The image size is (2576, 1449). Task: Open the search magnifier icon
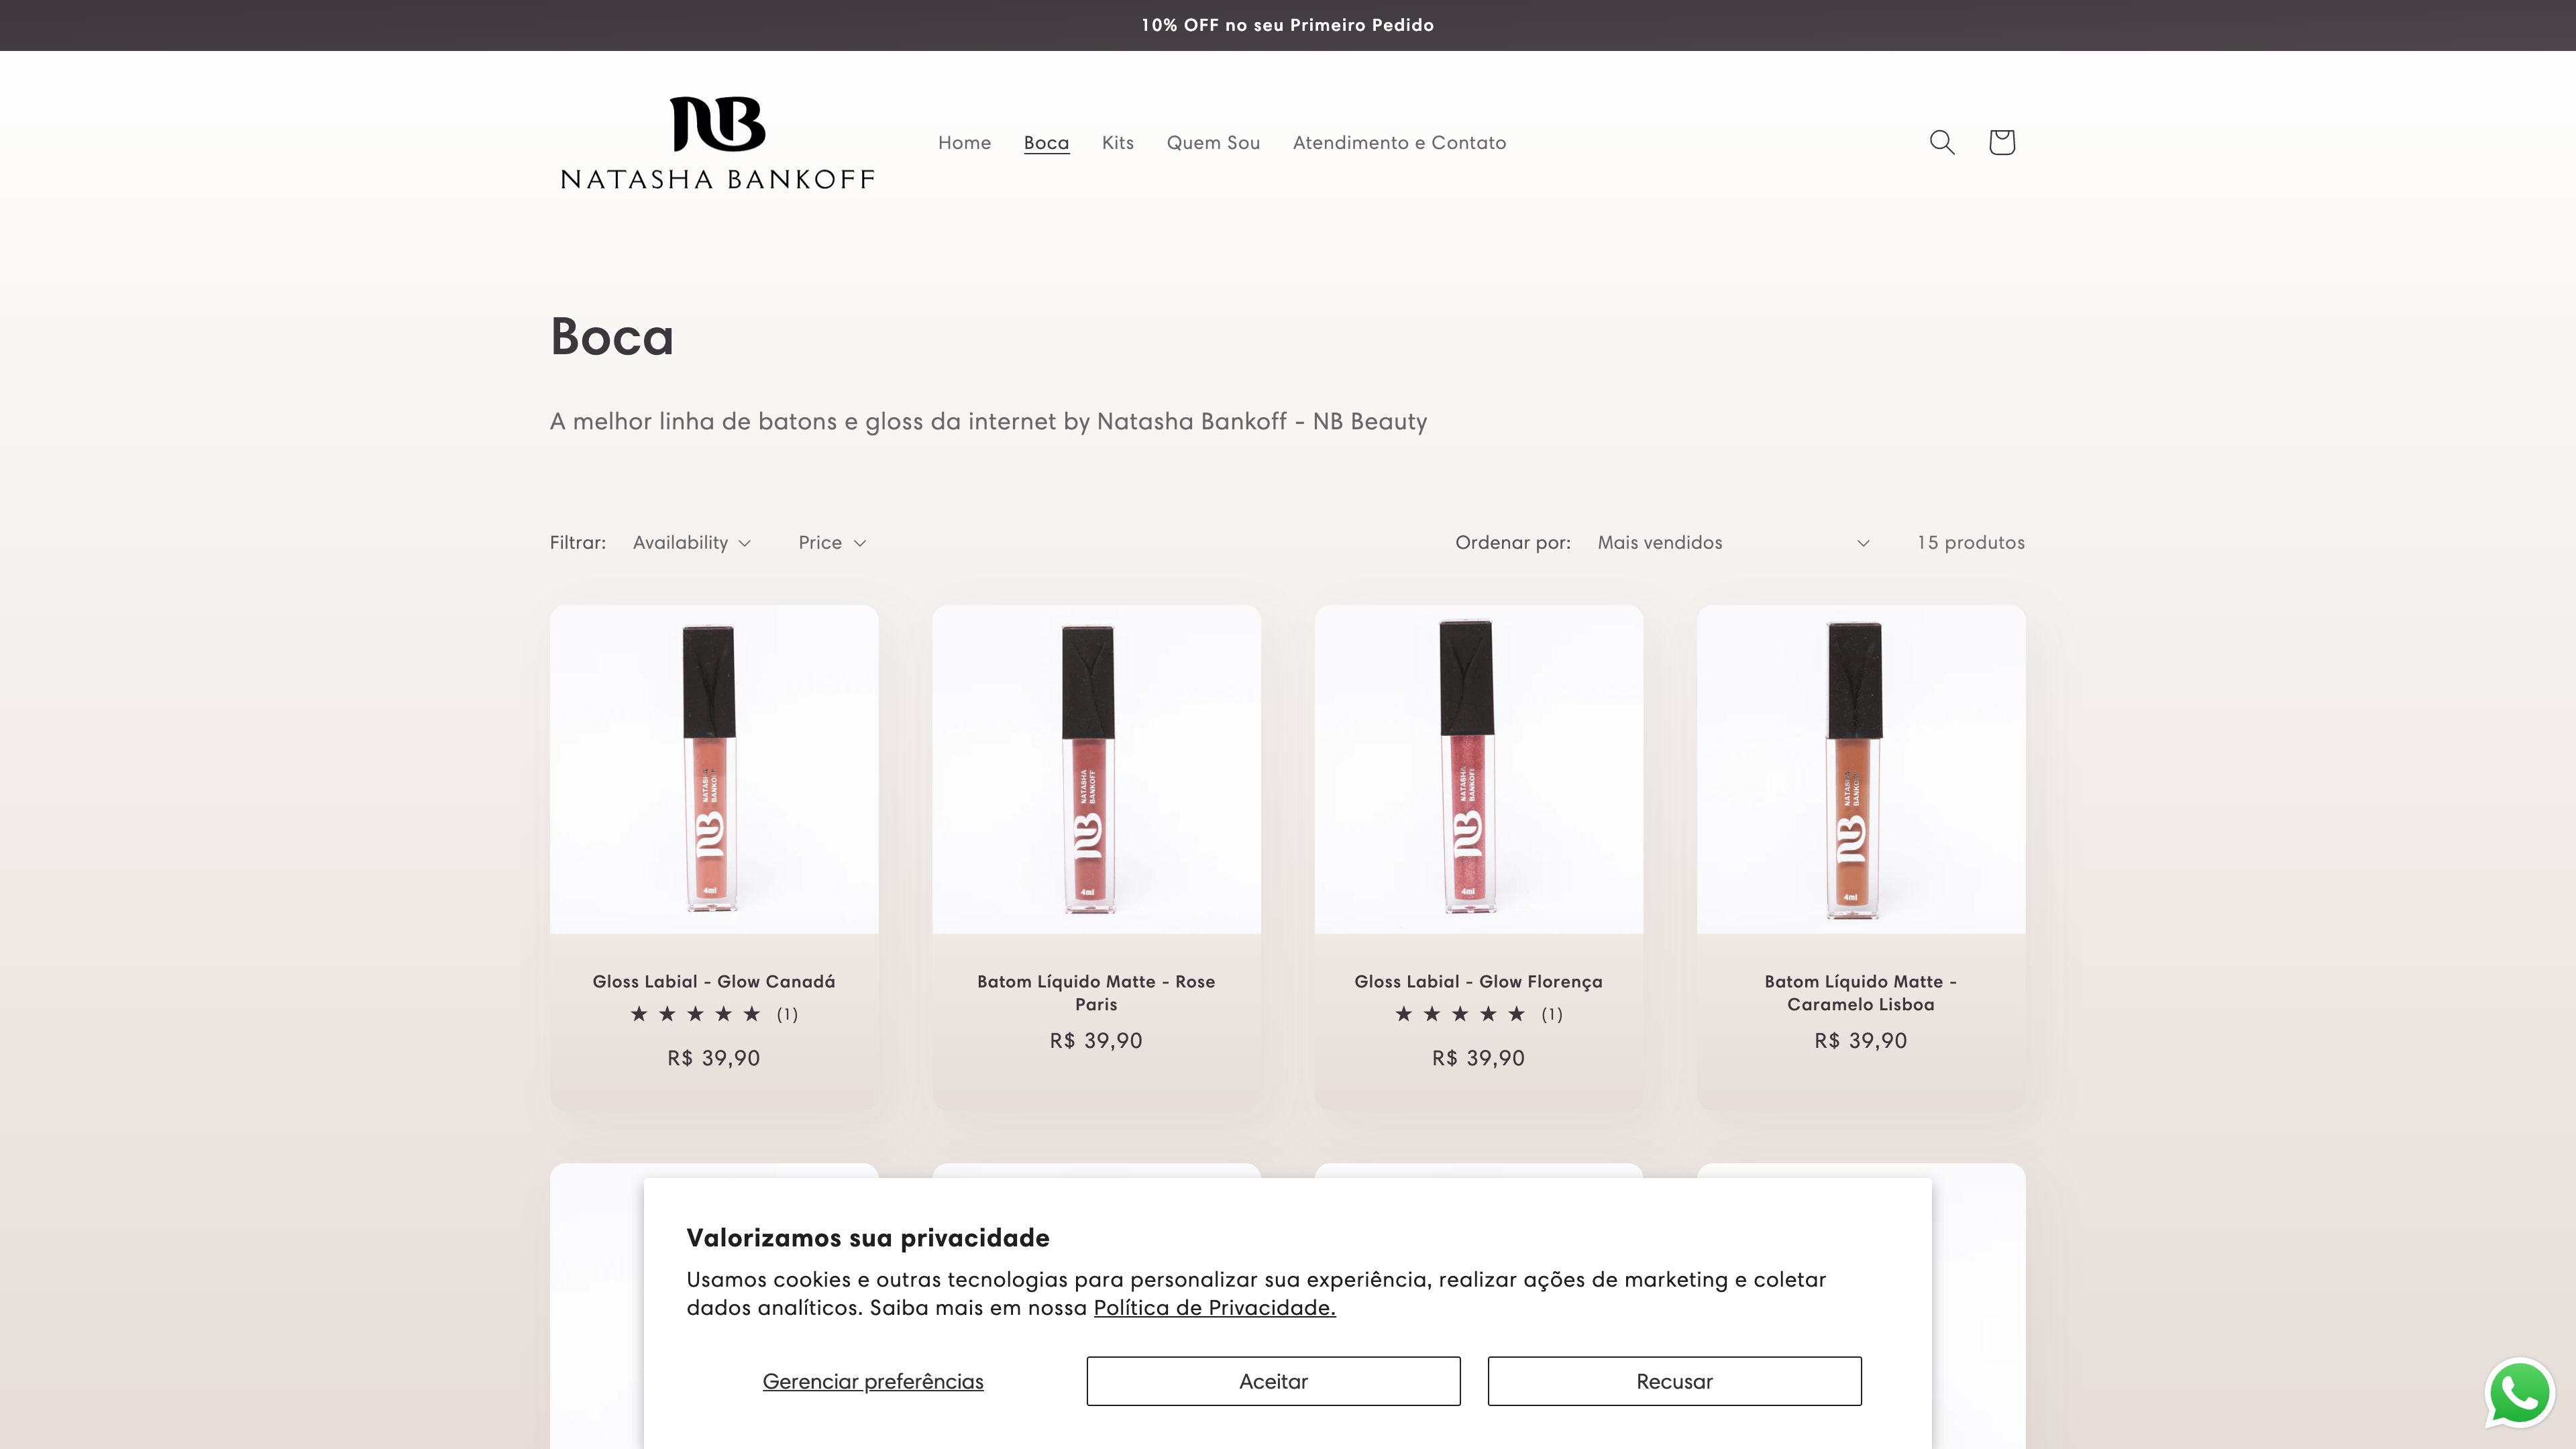pos(1941,142)
